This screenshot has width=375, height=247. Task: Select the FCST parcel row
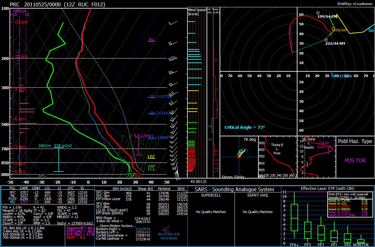(x=47, y=198)
